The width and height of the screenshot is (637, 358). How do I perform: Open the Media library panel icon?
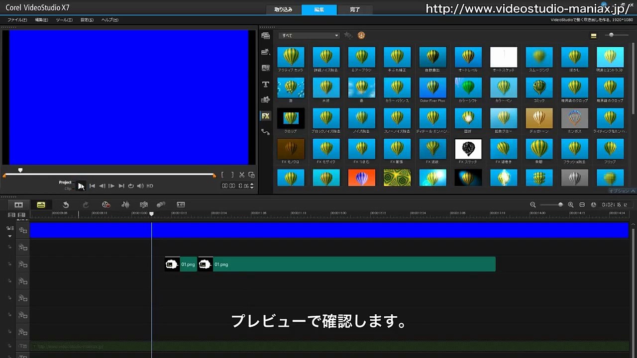click(266, 36)
